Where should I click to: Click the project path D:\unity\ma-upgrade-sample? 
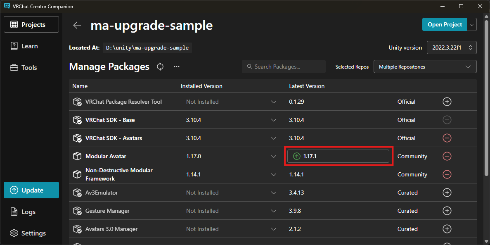click(147, 48)
